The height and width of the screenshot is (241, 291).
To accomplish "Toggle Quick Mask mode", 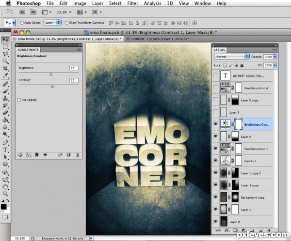I will (5, 217).
